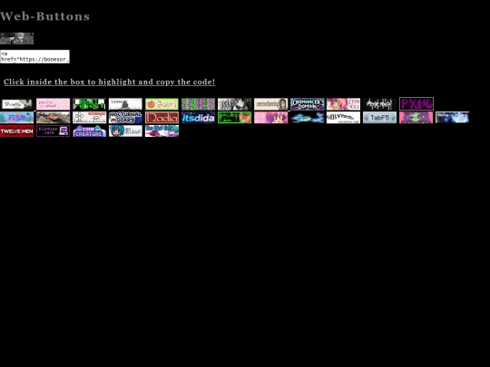Open the light blue winter pixel button
This screenshot has height=367, width=490.
(17, 118)
